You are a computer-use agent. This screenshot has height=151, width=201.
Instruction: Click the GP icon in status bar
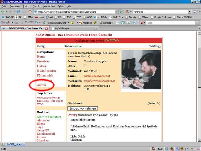tap(186, 149)
